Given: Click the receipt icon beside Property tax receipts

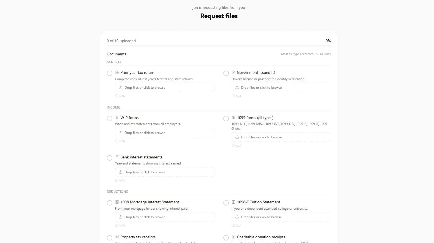Looking at the screenshot, I should click(116, 237).
